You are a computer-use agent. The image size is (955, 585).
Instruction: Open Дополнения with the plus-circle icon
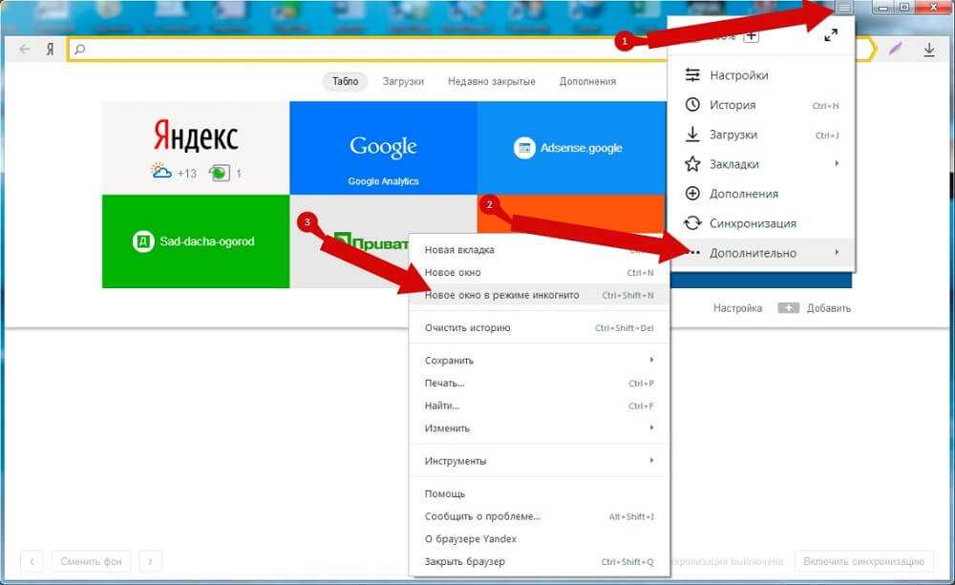tap(743, 194)
